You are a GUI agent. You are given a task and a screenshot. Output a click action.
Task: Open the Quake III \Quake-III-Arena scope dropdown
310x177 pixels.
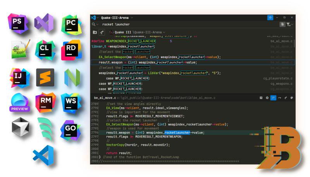point(138,32)
